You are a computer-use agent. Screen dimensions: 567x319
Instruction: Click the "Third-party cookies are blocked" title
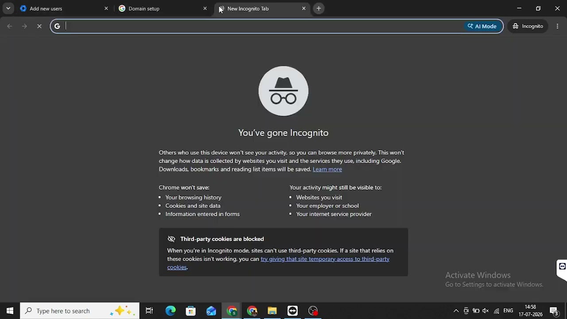[x=222, y=239]
